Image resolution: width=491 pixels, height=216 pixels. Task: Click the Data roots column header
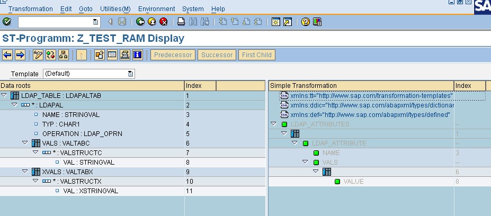[x=92, y=85]
